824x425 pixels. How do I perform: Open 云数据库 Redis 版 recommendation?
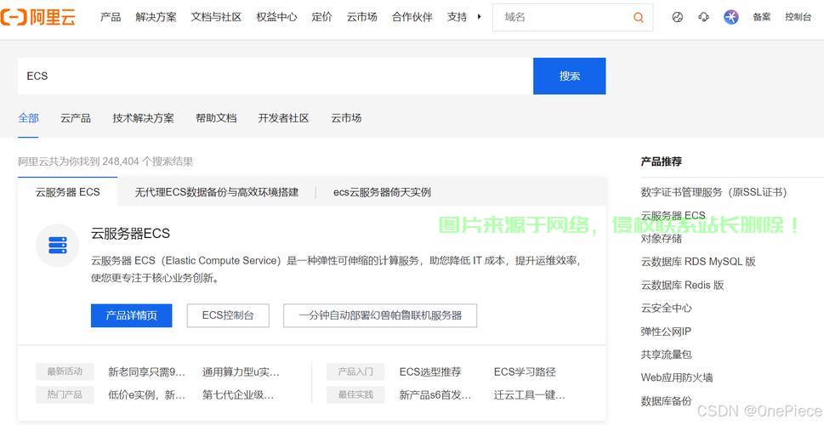pyautogui.click(x=682, y=285)
